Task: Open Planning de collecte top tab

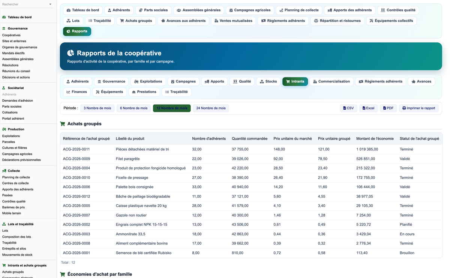Action: coord(299,10)
